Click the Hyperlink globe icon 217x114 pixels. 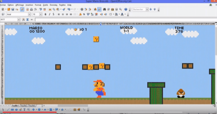point(82,9)
